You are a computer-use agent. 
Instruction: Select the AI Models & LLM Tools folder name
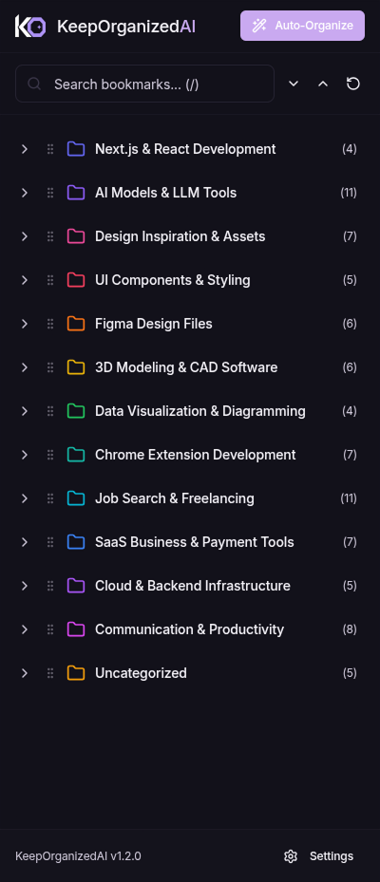pyautogui.click(x=165, y=193)
